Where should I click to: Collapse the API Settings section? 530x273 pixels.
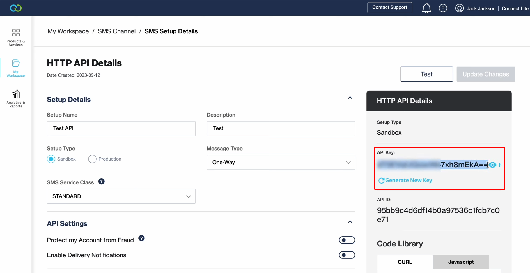[350, 222]
